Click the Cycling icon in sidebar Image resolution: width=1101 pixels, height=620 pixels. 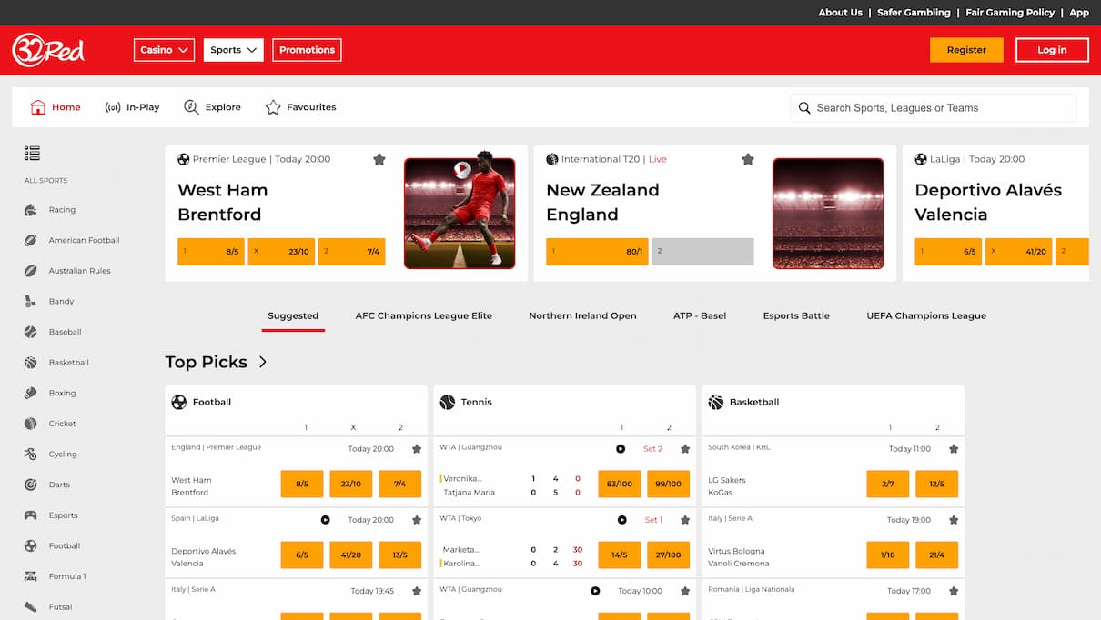[x=31, y=455]
